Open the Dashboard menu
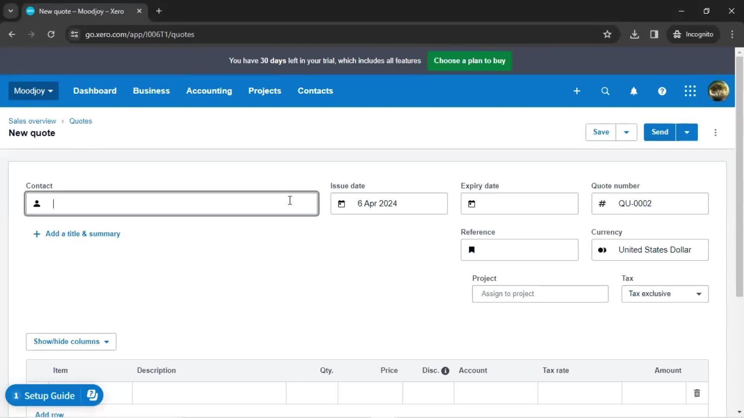 [95, 91]
